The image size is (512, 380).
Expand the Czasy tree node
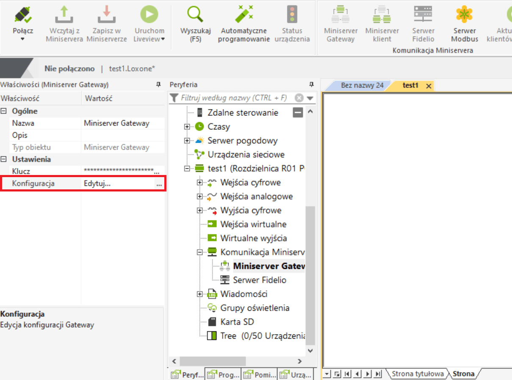[x=187, y=127]
